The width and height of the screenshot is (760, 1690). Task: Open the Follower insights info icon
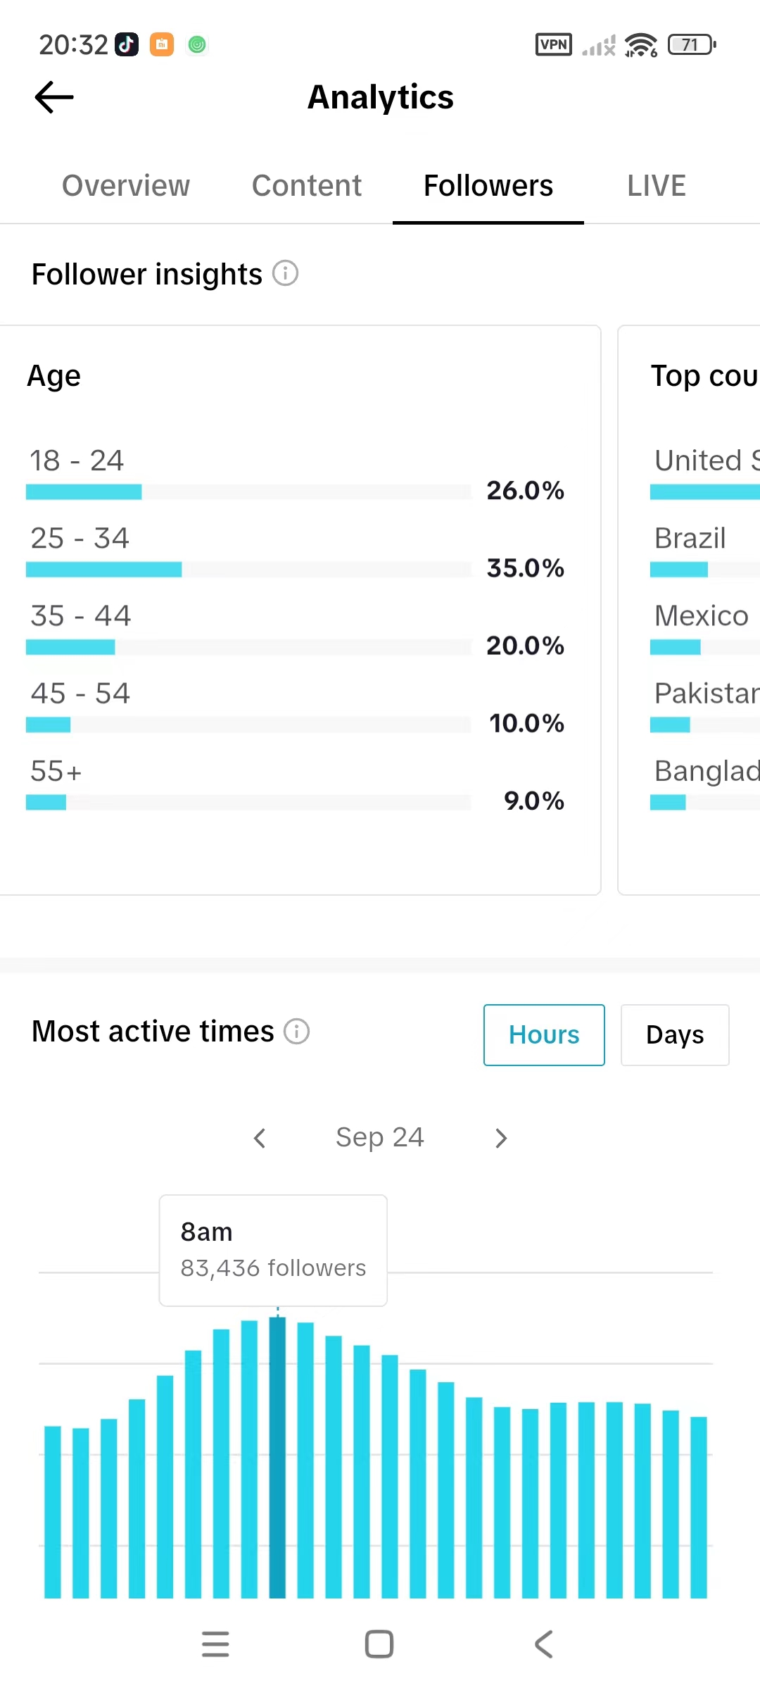pyautogui.click(x=285, y=273)
